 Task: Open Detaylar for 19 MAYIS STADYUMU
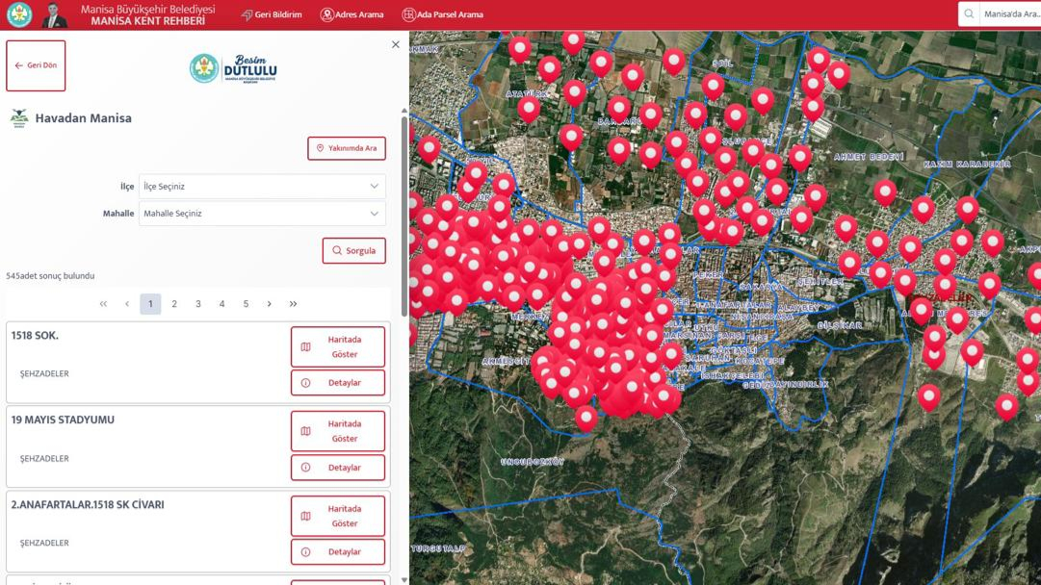pos(338,468)
